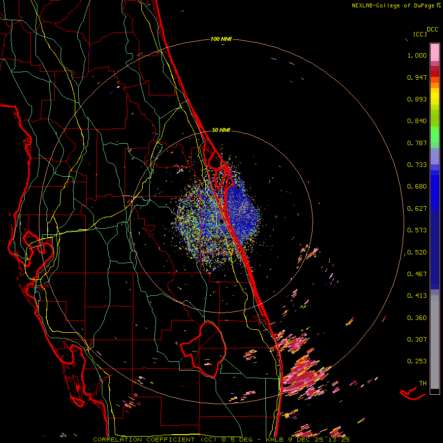The image size is (443, 443).
Task: Click the KMLB radar site marker at ring center
Action: coord(221,222)
